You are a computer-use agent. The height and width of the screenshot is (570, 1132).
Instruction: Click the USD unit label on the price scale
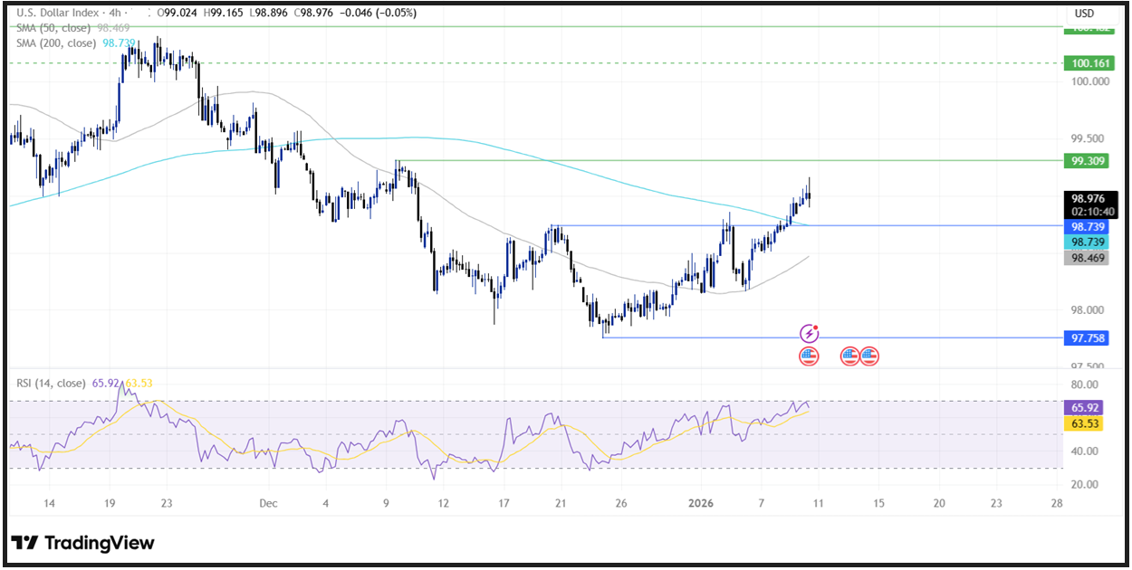[x=1083, y=13]
